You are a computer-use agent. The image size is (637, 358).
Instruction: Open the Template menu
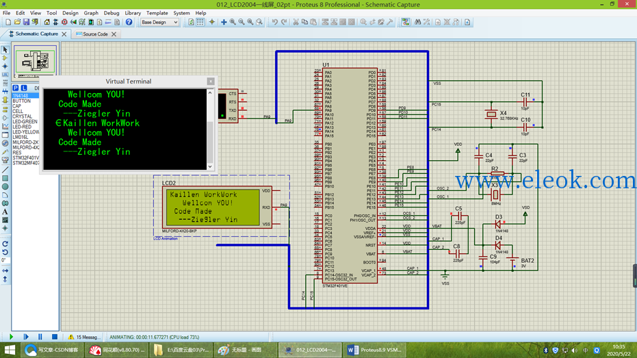coord(157,13)
